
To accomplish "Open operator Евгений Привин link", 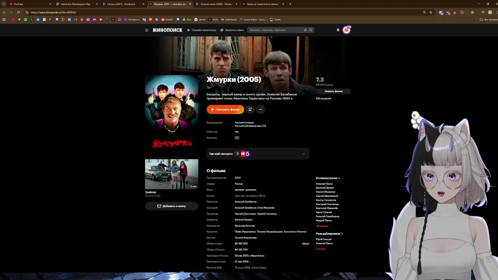I will (x=244, y=220).
